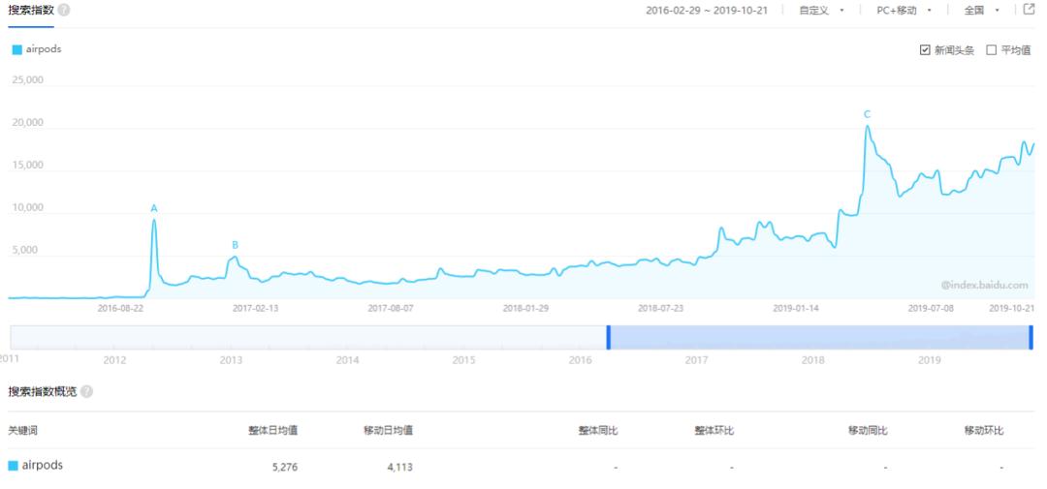1047x489 pixels.
Task: Click the 2019-10-21 x-axis date label
Action: (1011, 308)
